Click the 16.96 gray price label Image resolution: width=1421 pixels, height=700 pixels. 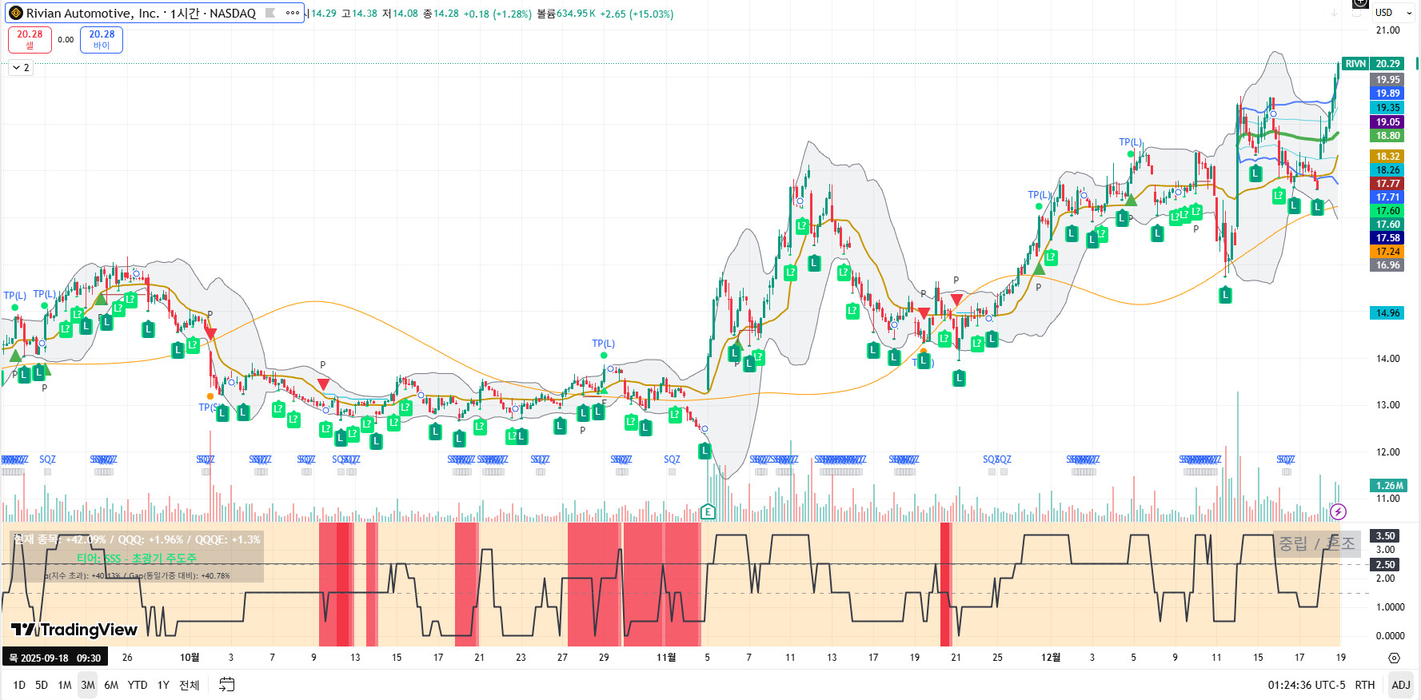click(x=1387, y=265)
